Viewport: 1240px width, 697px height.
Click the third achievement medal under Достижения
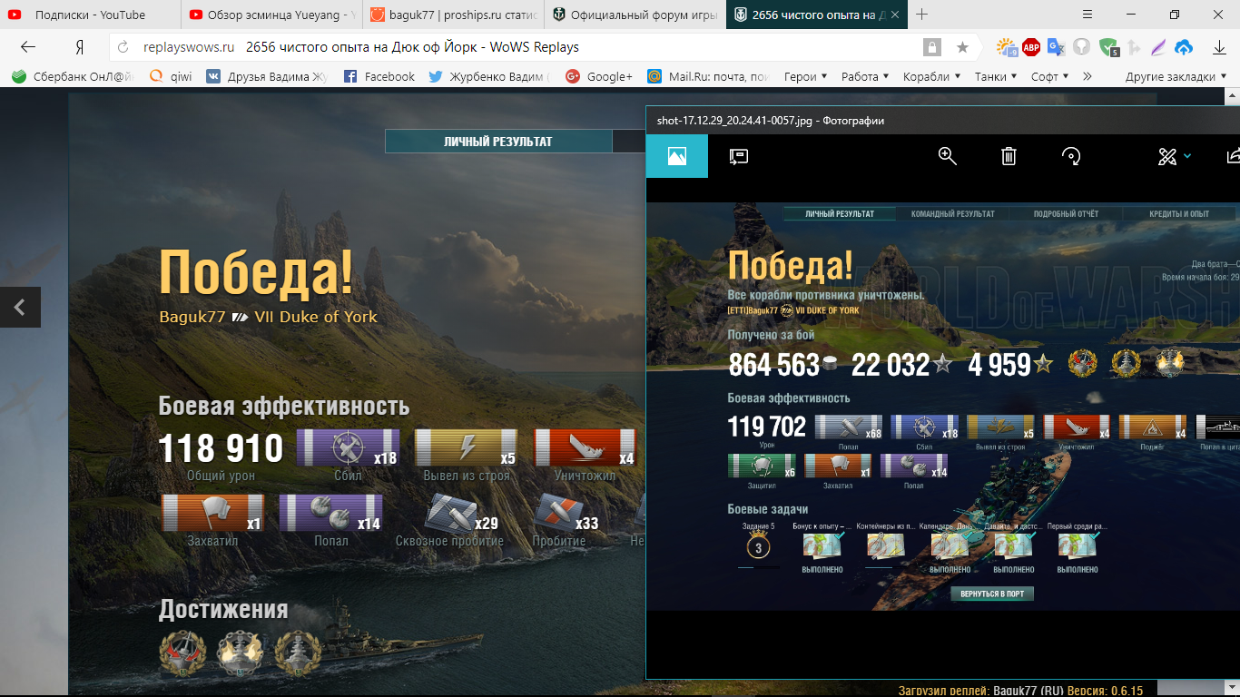click(x=300, y=652)
